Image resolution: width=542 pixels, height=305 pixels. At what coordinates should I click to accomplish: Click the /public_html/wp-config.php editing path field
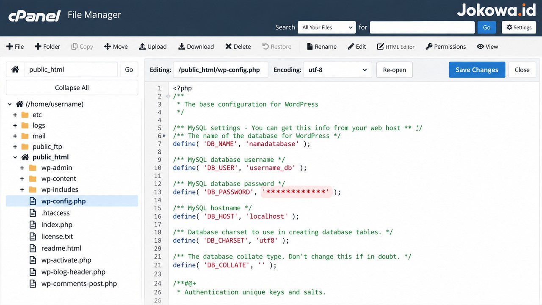(220, 70)
